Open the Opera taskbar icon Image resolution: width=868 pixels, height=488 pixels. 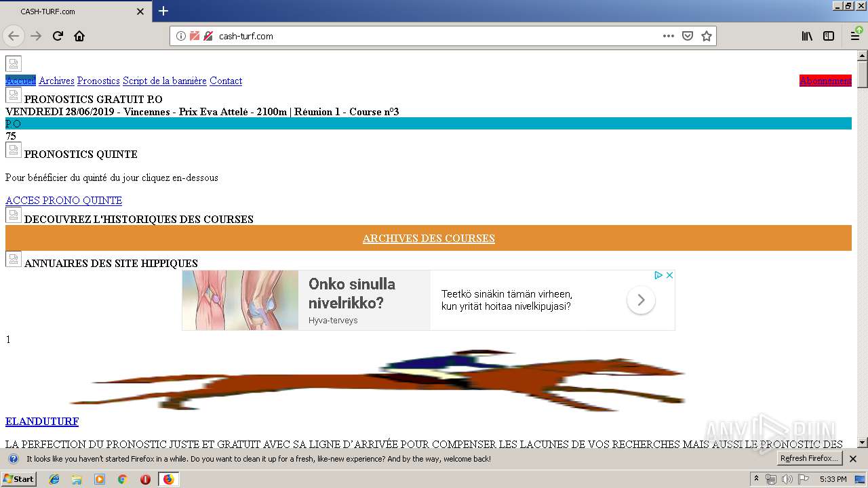(x=145, y=479)
